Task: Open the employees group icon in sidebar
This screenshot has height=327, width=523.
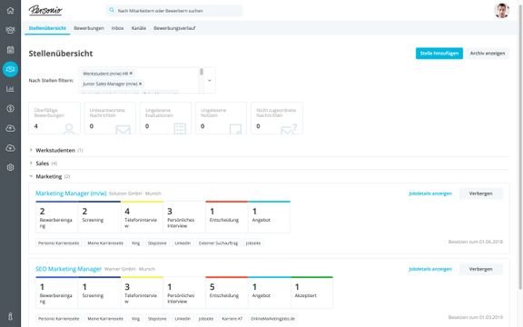Action: [10, 30]
